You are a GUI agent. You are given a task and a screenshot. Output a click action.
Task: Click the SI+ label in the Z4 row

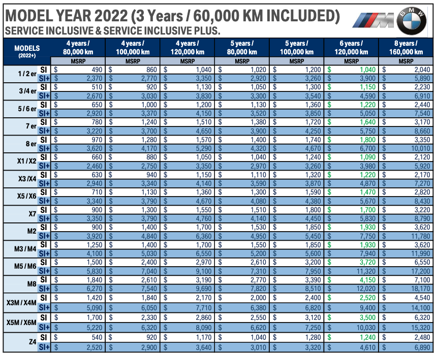click(x=44, y=347)
